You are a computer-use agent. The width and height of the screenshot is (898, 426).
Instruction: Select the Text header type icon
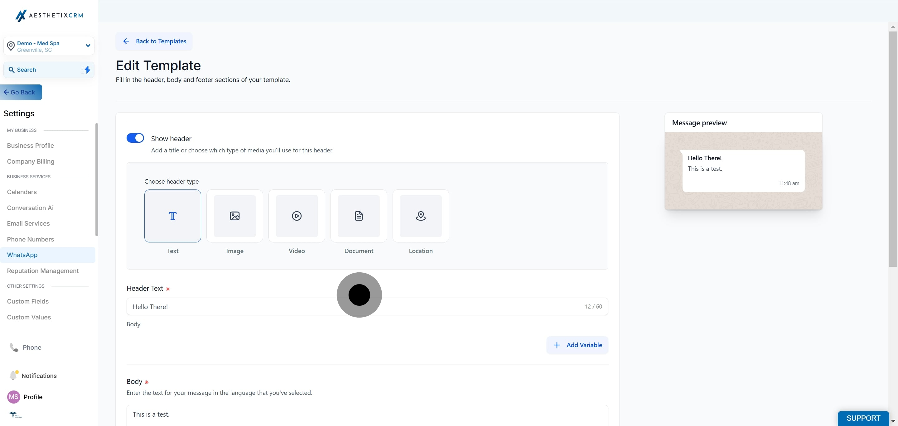tap(172, 216)
